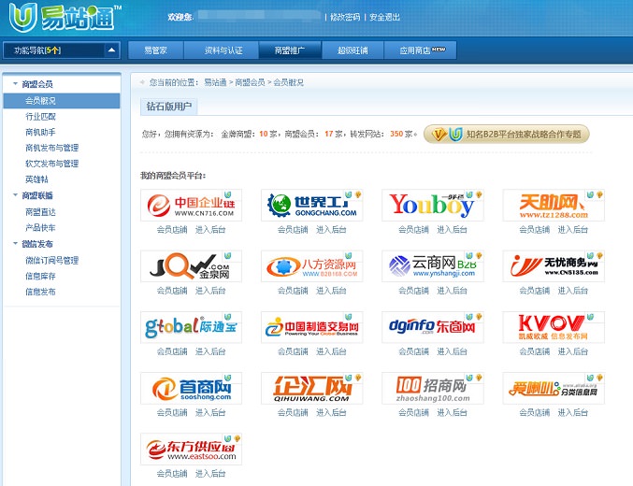Click 会员店铺 under 金泉网

(x=172, y=291)
